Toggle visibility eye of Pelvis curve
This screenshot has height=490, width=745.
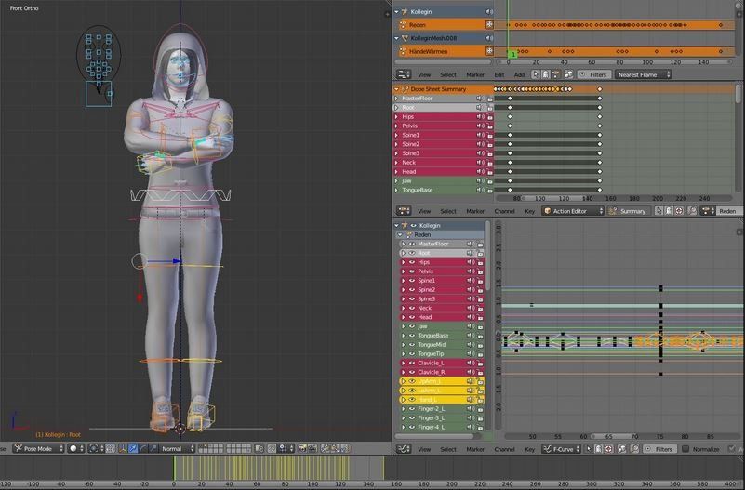pyautogui.click(x=411, y=271)
